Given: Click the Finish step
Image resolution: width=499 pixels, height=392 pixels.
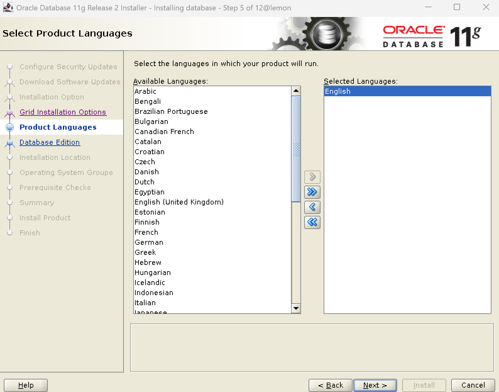Looking at the screenshot, I should [x=30, y=233].
